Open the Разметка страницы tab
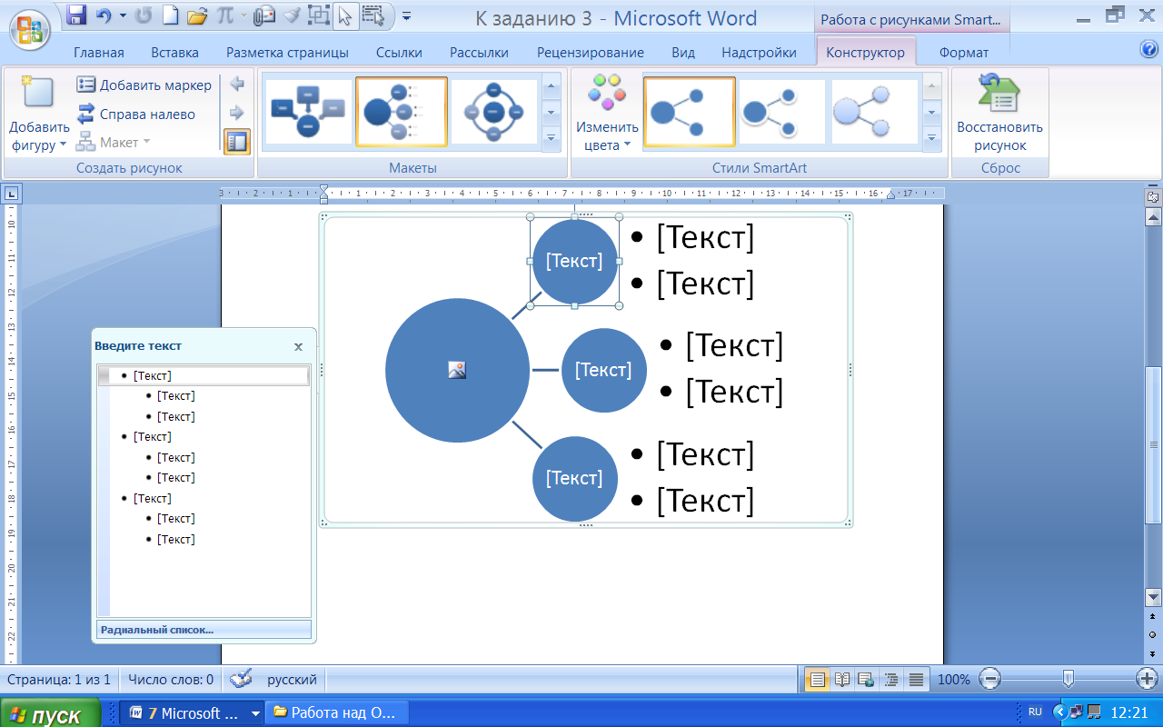This screenshot has height=727, width=1163. tap(287, 53)
